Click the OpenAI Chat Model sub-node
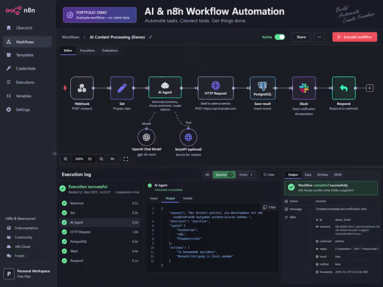 click(x=146, y=137)
